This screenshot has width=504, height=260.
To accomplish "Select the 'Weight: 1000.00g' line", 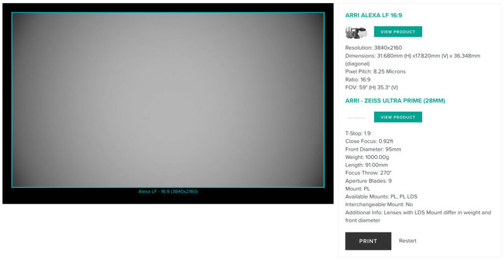I will tap(367, 157).
